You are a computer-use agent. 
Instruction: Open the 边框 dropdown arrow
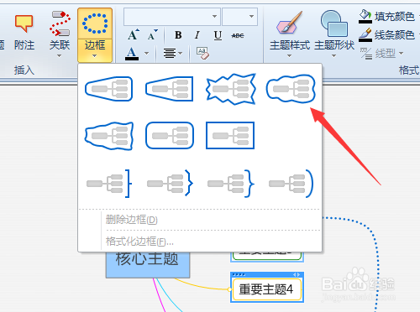[95, 56]
